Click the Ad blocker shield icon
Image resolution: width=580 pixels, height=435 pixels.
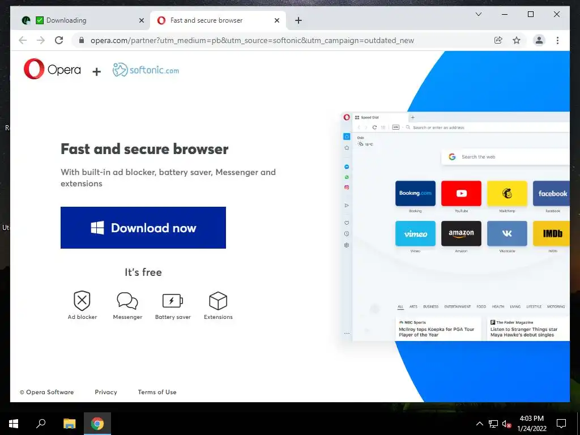(x=82, y=301)
